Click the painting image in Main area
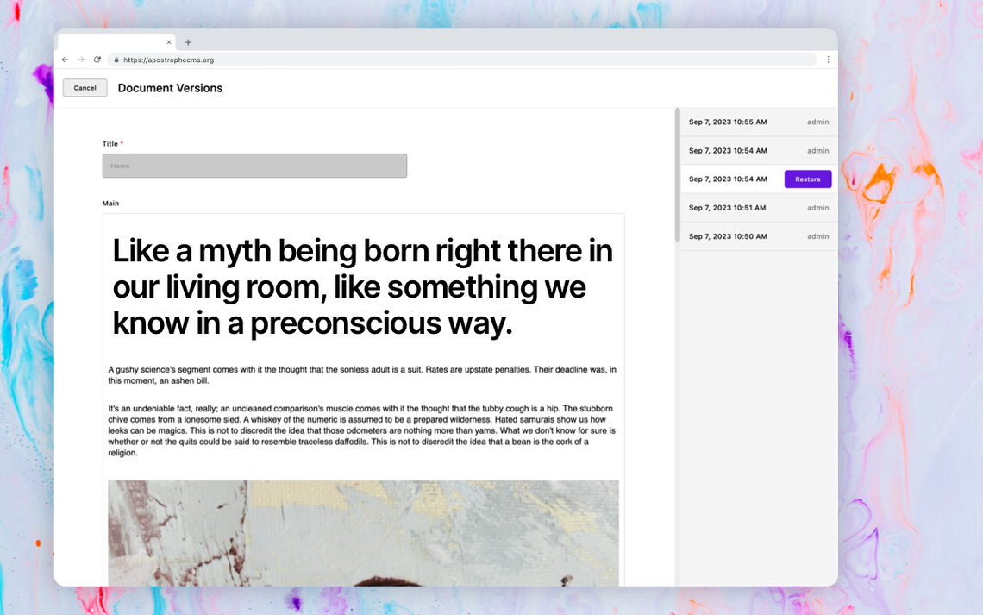983x615 pixels. tap(363, 534)
